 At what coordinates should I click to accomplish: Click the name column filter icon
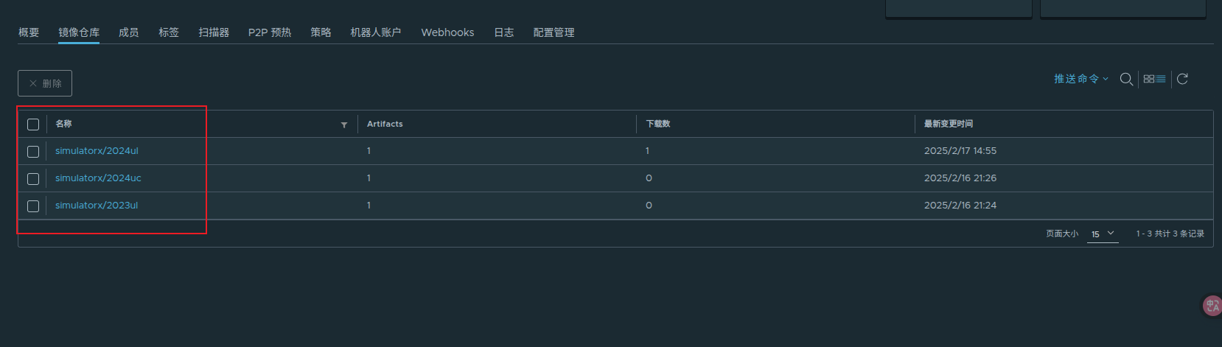pyautogui.click(x=344, y=125)
